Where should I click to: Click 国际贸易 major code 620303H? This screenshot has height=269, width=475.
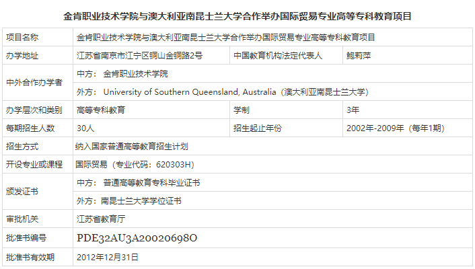[135, 164]
